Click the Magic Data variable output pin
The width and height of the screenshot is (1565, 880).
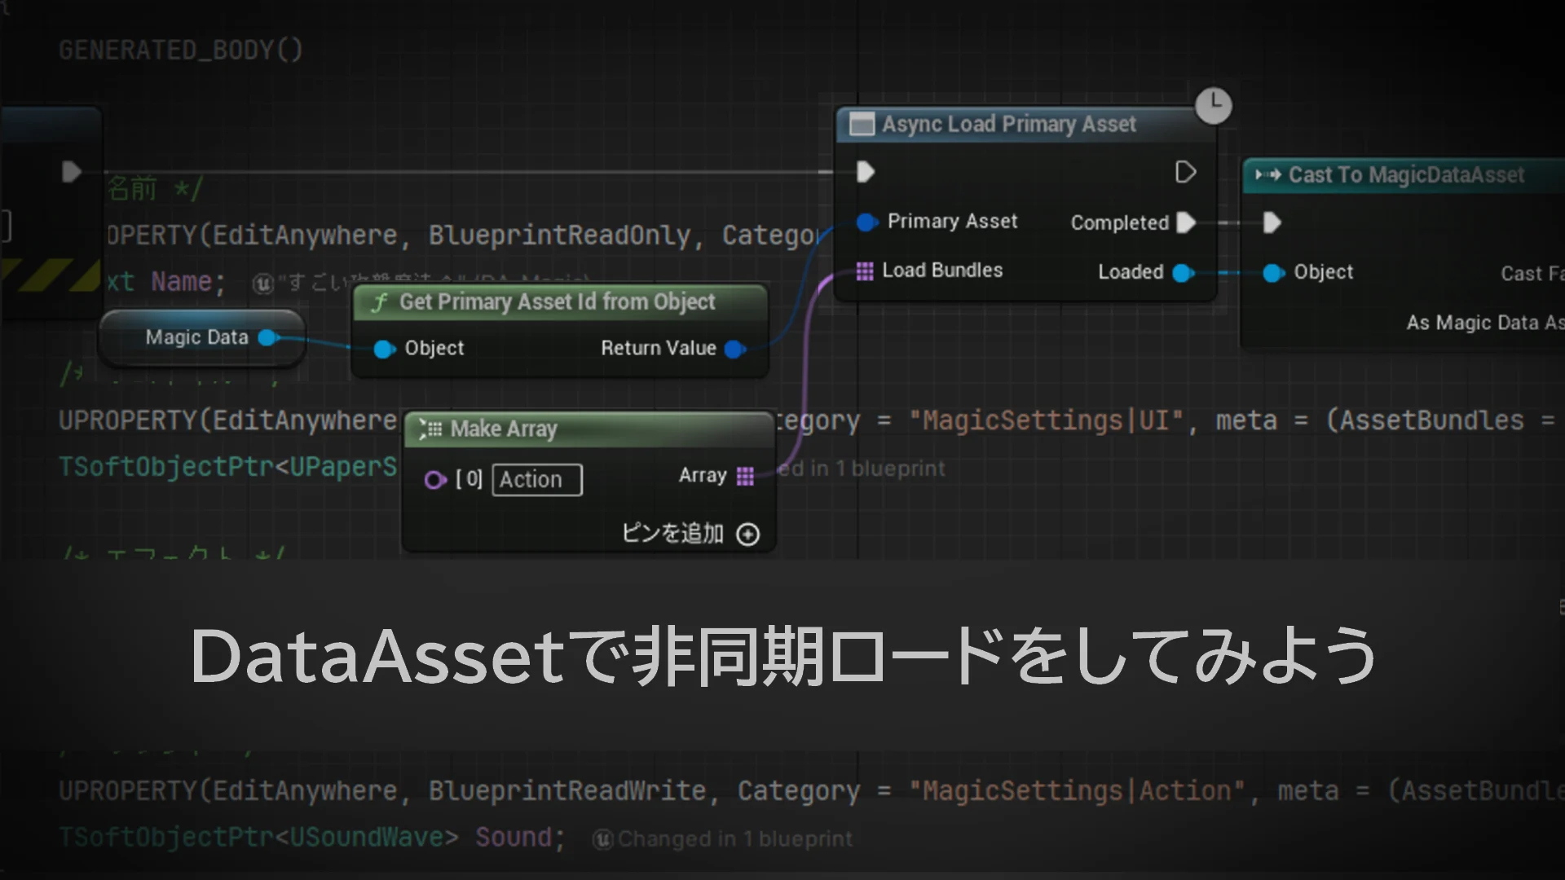point(267,338)
